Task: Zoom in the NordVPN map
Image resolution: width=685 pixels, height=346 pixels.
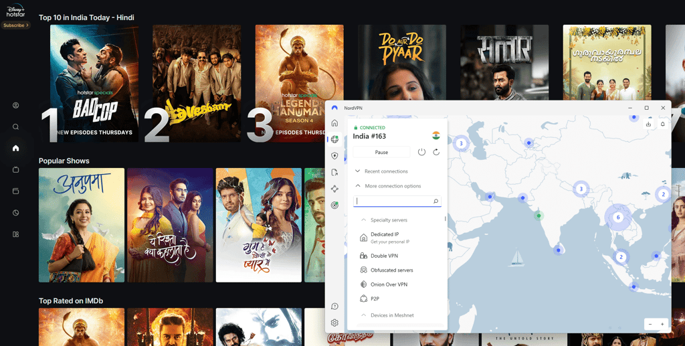Action: click(x=662, y=324)
